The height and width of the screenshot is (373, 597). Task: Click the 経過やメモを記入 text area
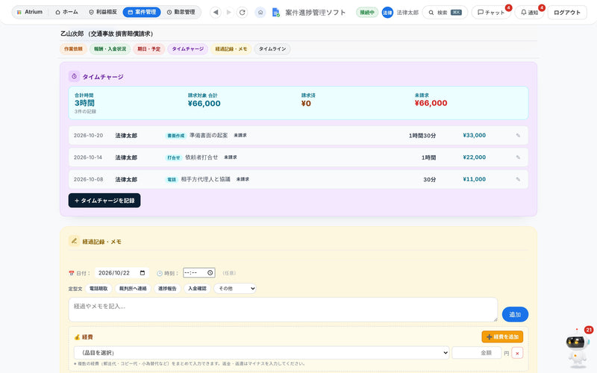click(x=283, y=310)
